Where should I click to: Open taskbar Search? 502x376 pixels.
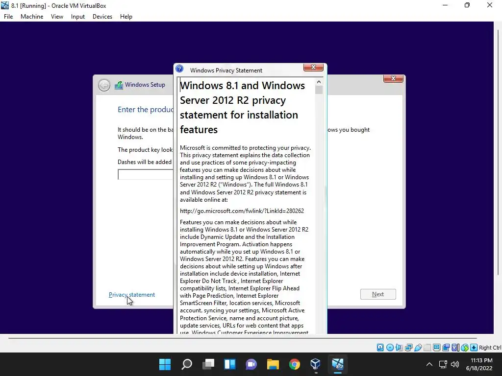point(187,364)
